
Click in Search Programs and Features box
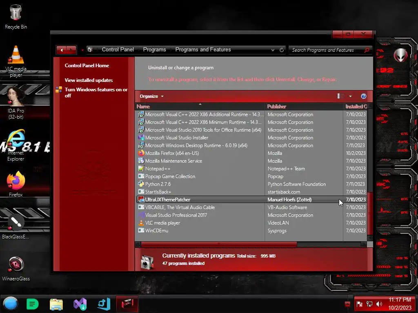327,50
